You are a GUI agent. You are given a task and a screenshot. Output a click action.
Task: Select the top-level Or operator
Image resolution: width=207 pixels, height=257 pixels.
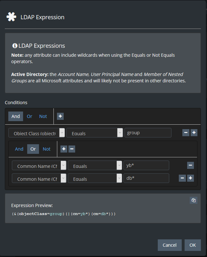point(30,116)
